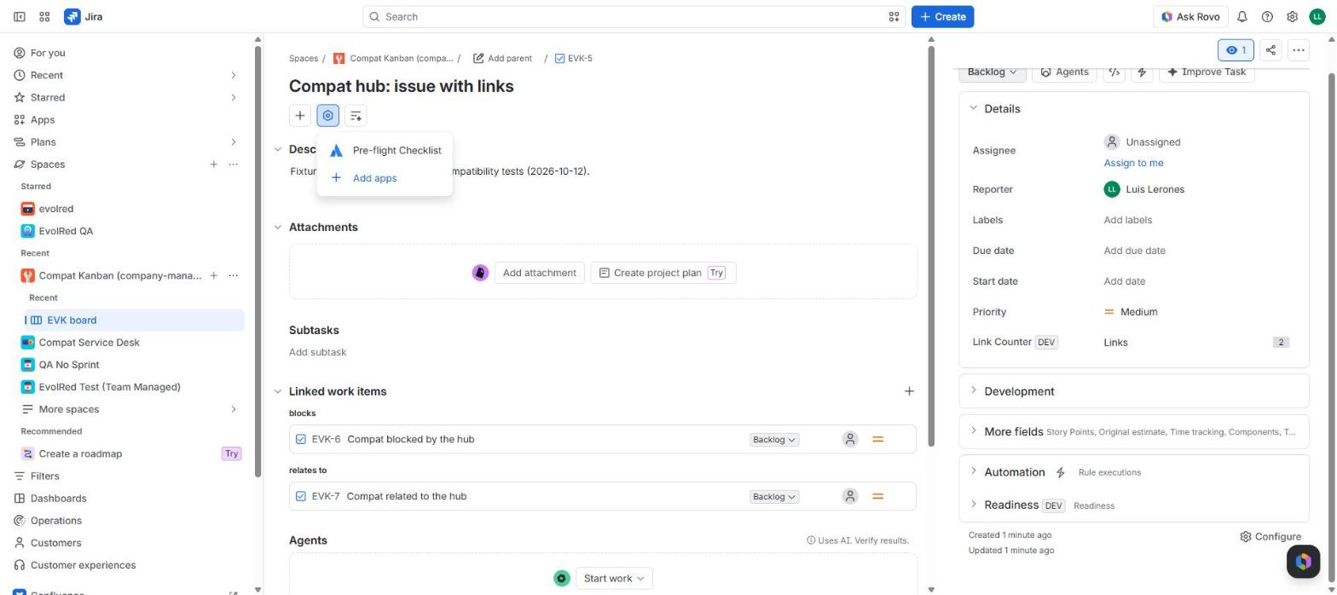Open the settings gear in the top bar

point(1292,16)
